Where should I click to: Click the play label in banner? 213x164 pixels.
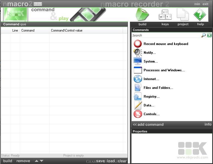(x=63, y=18)
